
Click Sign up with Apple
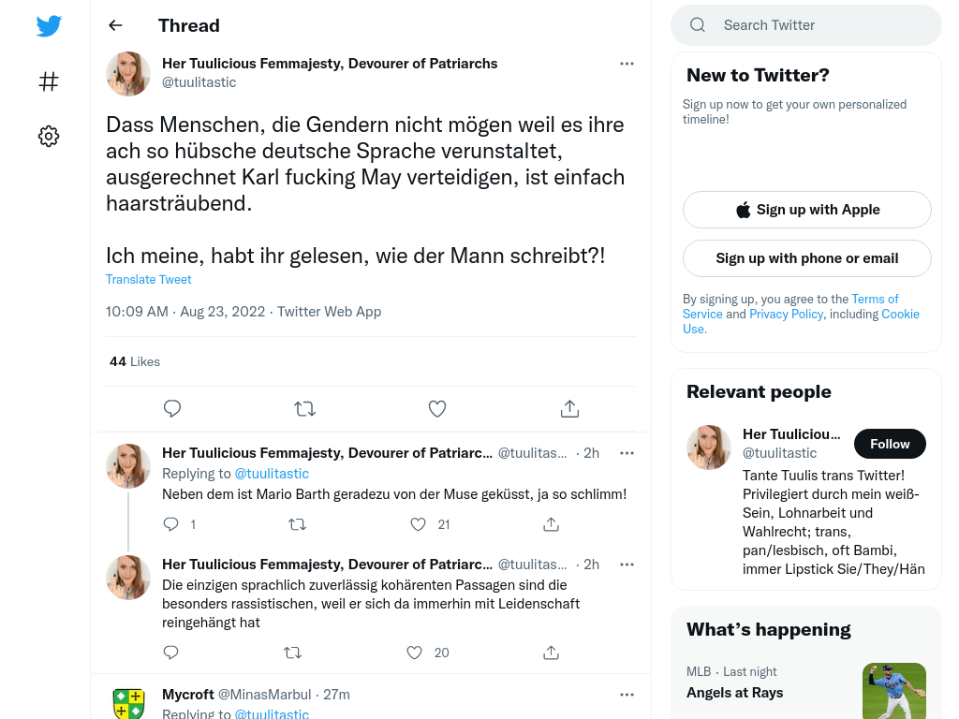point(806,210)
